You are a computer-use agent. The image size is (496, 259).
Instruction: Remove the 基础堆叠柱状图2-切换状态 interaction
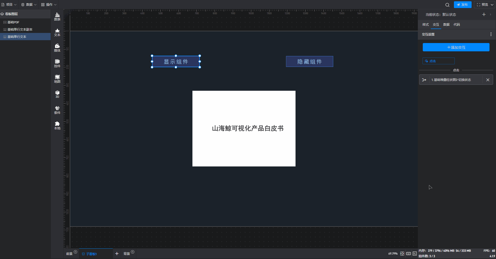click(x=488, y=80)
